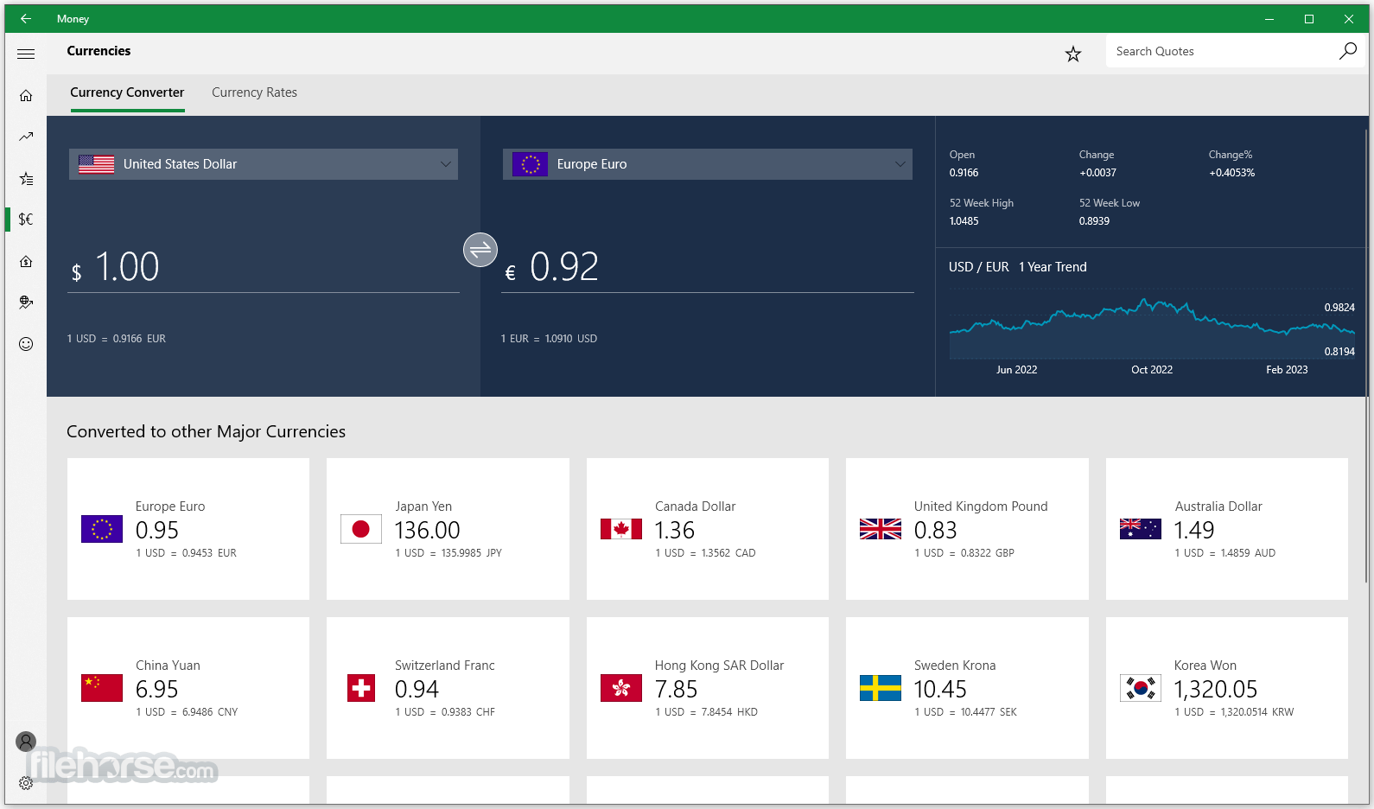Click the Europe Euro flag card icon
The image size is (1374, 809).
tap(102, 529)
